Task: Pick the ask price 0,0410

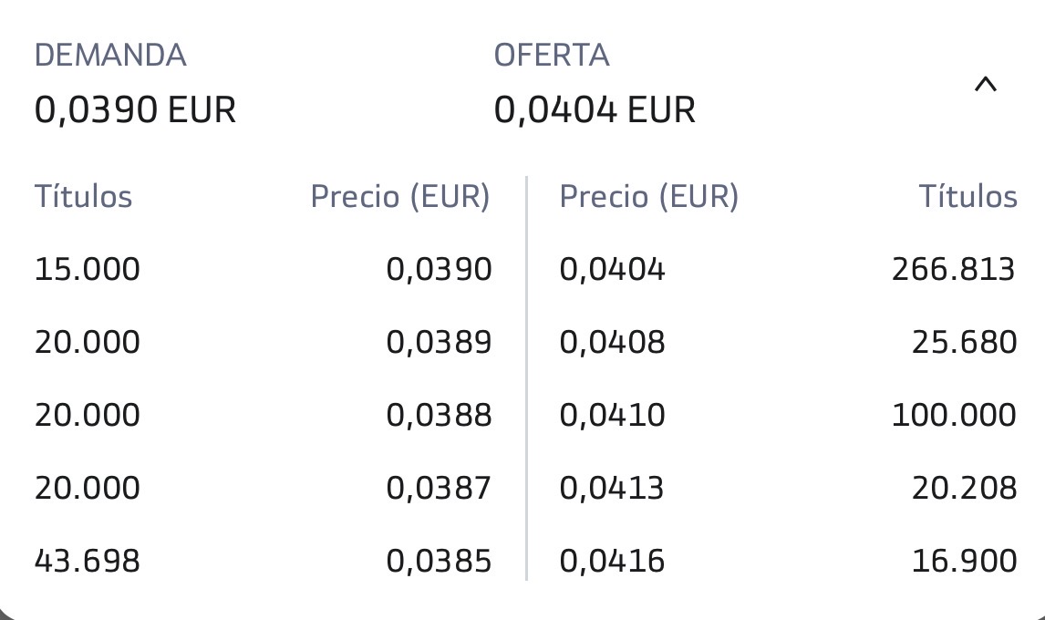Action: [x=612, y=415]
